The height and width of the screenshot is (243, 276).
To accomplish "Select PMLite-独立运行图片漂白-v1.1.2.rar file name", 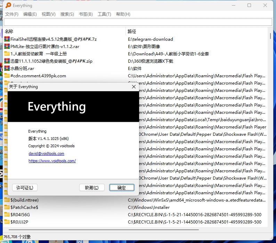I will pos(45,47).
